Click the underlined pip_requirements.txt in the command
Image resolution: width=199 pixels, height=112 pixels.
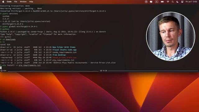click(x=30, y=65)
